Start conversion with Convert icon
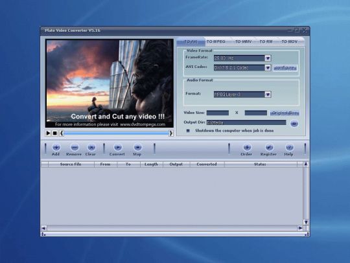 tap(117, 148)
